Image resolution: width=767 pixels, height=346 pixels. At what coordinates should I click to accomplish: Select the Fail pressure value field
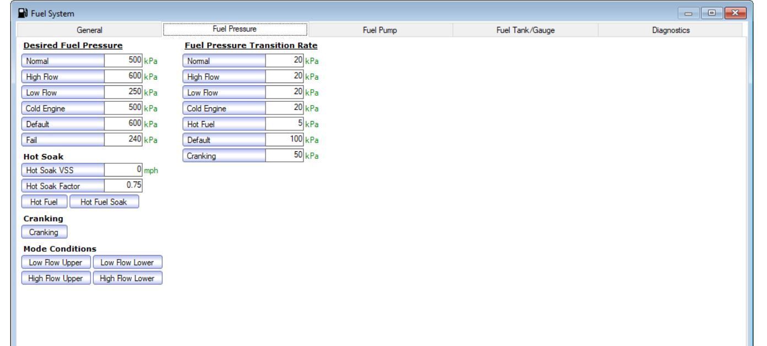(x=123, y=140)
